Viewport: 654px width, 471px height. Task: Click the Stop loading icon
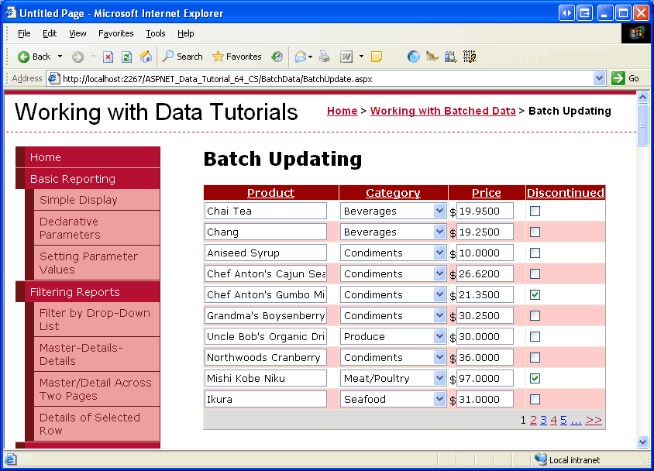[108, 57]
